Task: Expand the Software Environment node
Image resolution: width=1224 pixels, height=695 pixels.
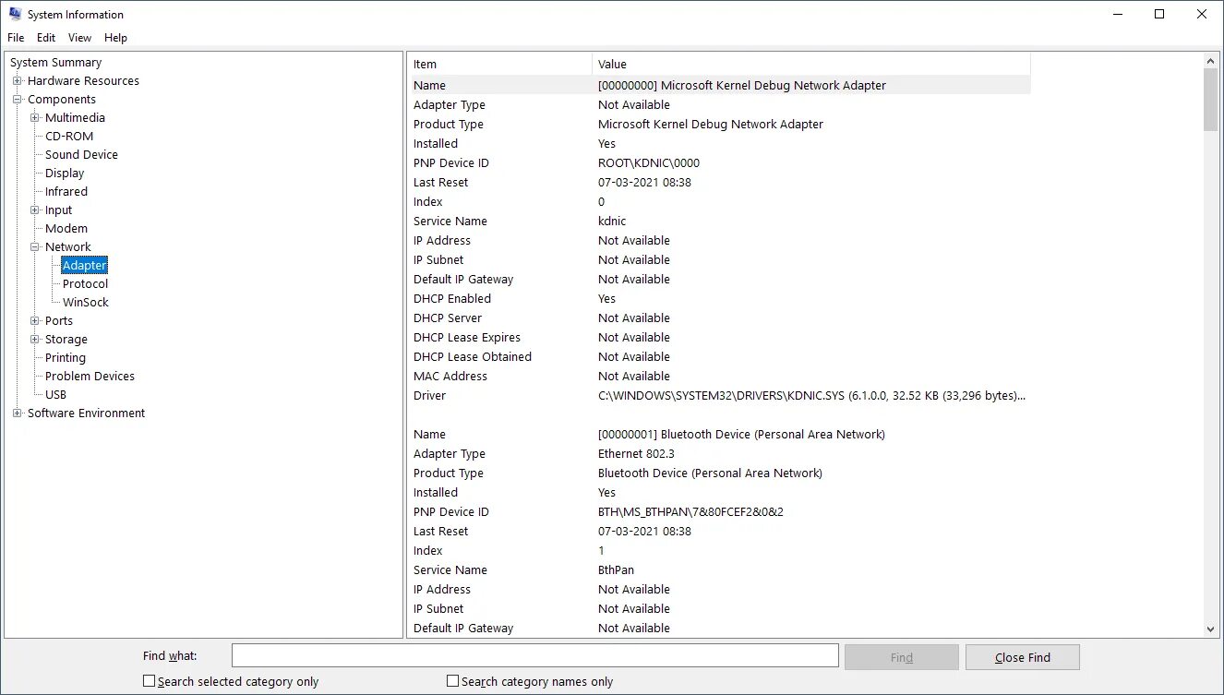Action: coord(17,413)
